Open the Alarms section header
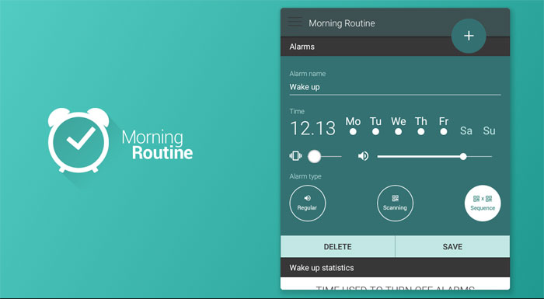Screen dimensions: 544x299 (395, 47)
